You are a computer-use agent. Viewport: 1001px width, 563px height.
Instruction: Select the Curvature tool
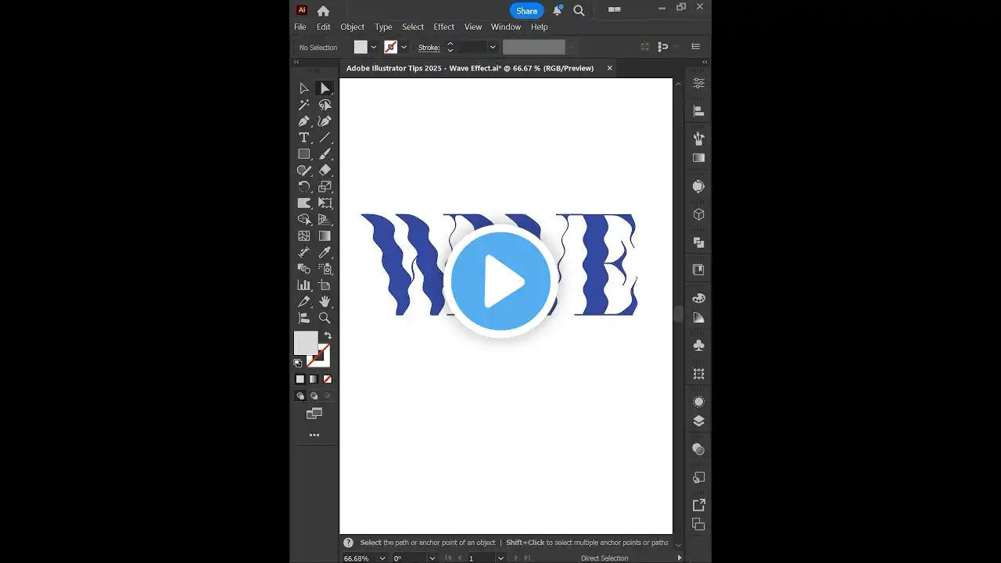tap(325, 121)
